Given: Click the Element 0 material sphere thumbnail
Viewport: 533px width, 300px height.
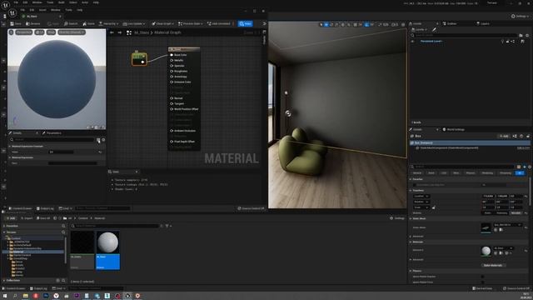Looking at the screenshot, I should (x=486, y=251).
